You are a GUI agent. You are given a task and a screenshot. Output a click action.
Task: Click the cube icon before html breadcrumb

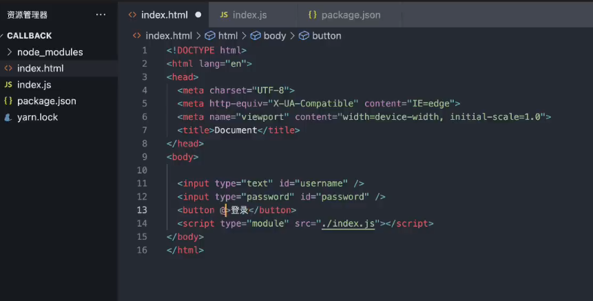coord(210,36)
